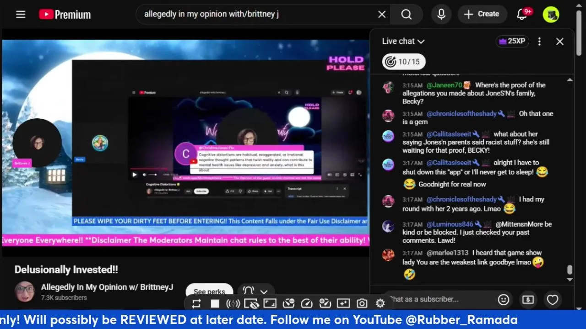Start voice search with the microphone

(441, 15)
